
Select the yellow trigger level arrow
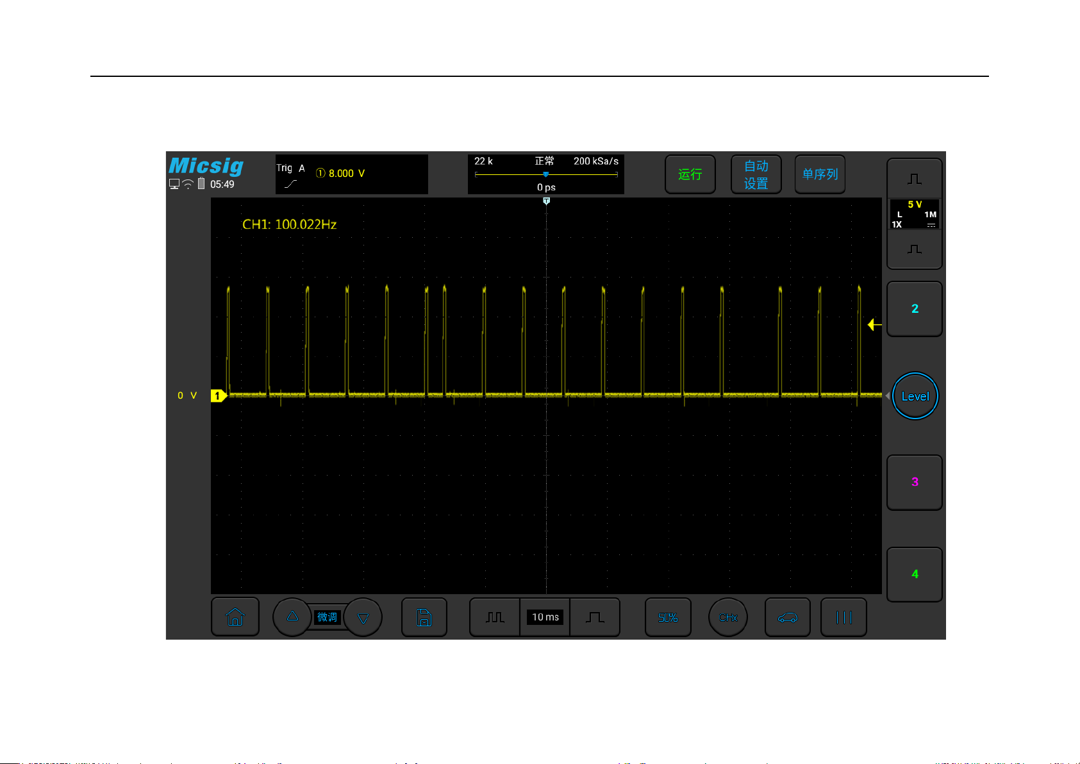(x=875, y=325)
